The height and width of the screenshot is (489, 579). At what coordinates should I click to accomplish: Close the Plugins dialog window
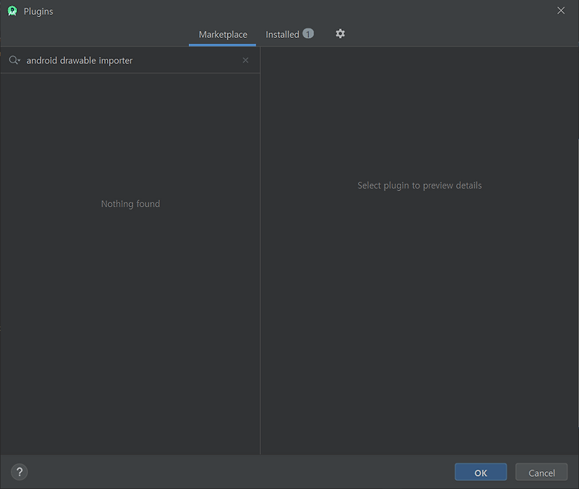(x=561, y=11)
